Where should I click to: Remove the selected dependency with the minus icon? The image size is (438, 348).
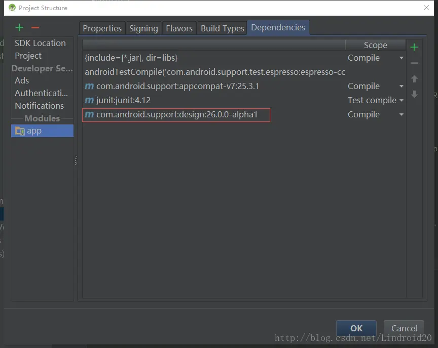click(414, 63)
